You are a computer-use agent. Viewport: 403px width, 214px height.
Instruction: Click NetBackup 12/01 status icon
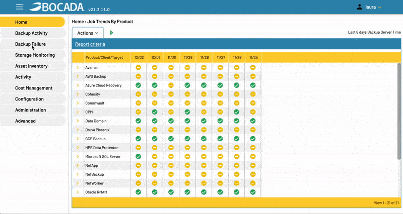pyautogui.click(x=155, y=174)
